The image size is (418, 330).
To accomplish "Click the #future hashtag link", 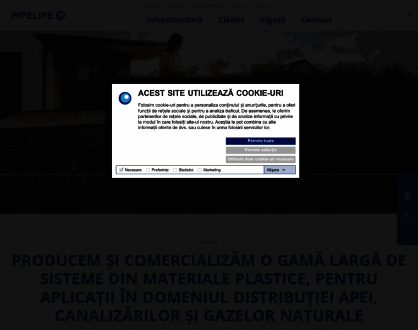I will click(x=178, y=6).
